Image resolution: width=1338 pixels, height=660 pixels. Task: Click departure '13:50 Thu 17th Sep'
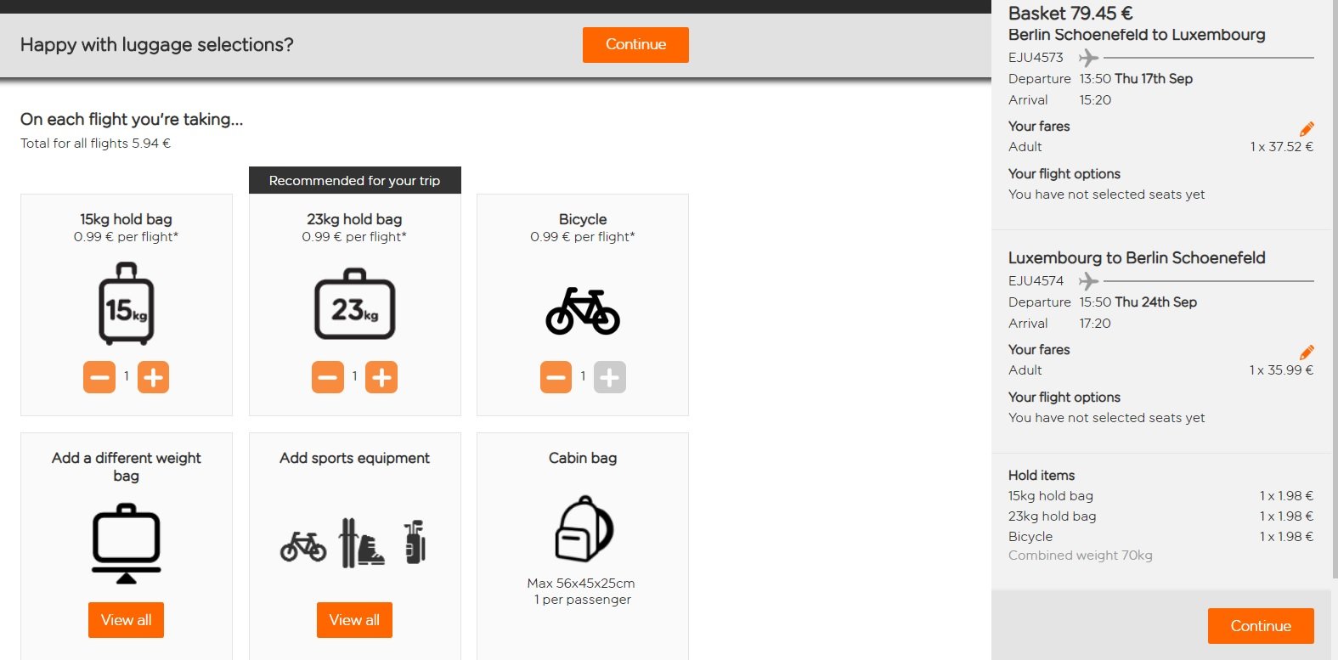pos(1136,79)
